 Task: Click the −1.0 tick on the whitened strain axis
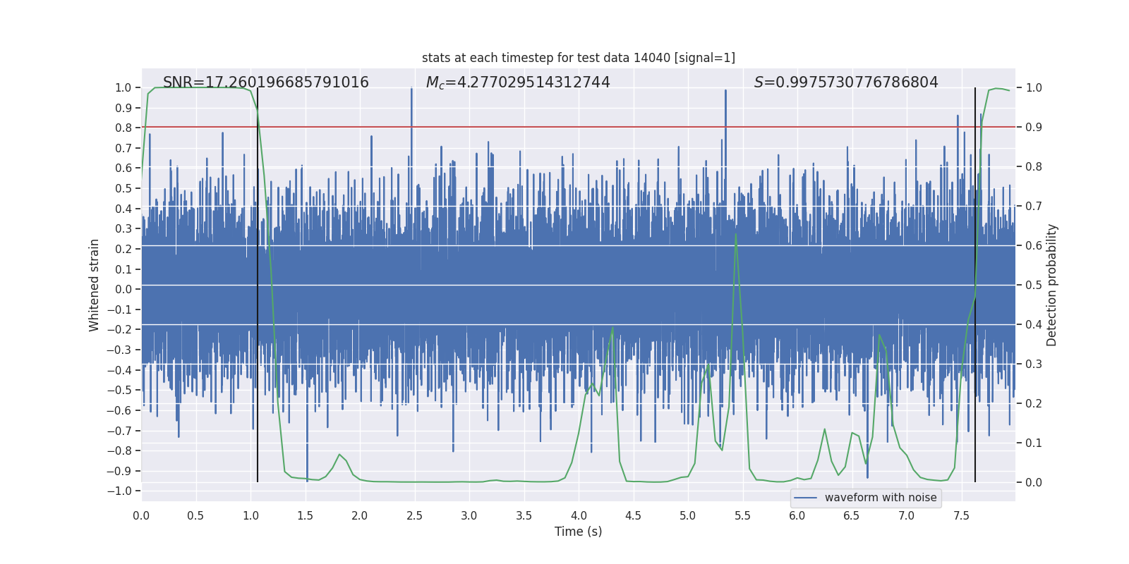click(x=123, y=491)
